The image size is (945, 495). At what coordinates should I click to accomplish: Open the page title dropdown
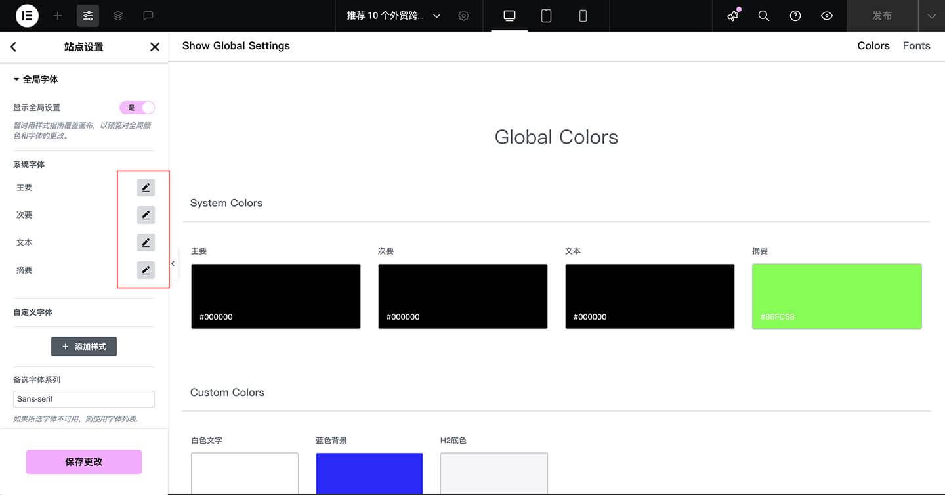(394, 16)
